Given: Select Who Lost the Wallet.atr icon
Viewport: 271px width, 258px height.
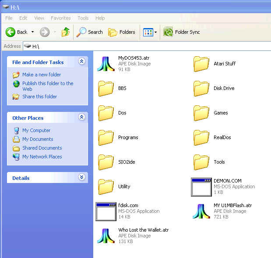Looking at the screenshot, I should [106, 236].
